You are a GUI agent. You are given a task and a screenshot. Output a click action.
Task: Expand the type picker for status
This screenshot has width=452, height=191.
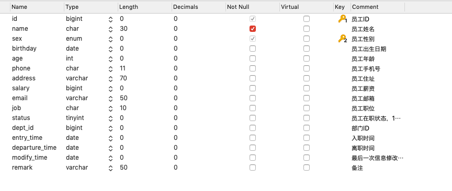pos(111,118)
